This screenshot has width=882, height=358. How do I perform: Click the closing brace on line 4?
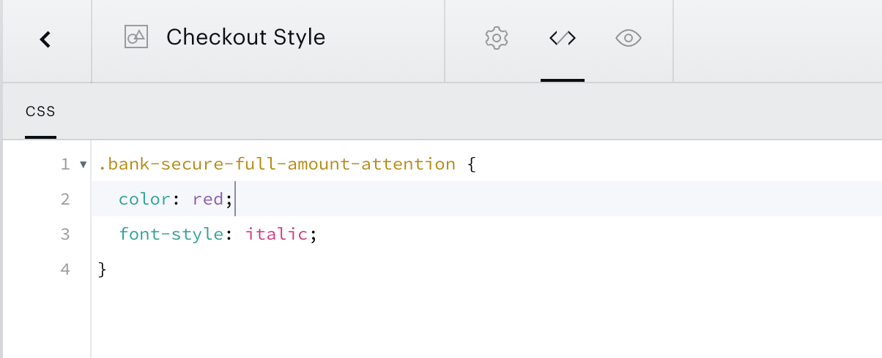(103, 270)
